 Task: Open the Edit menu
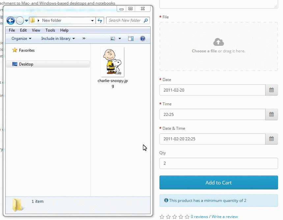[x=23, y=30]
